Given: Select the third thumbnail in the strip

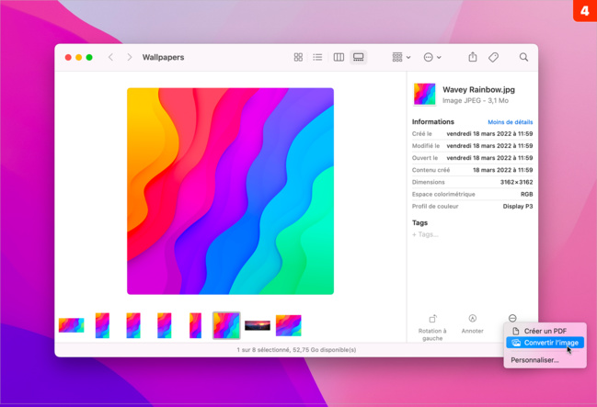Looking at the screenshot, I should click(133, 325).
